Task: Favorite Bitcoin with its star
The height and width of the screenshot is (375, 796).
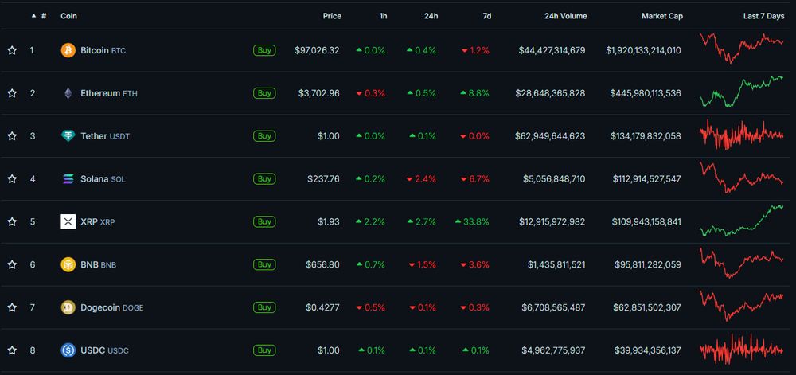Action: coord(12,50)
